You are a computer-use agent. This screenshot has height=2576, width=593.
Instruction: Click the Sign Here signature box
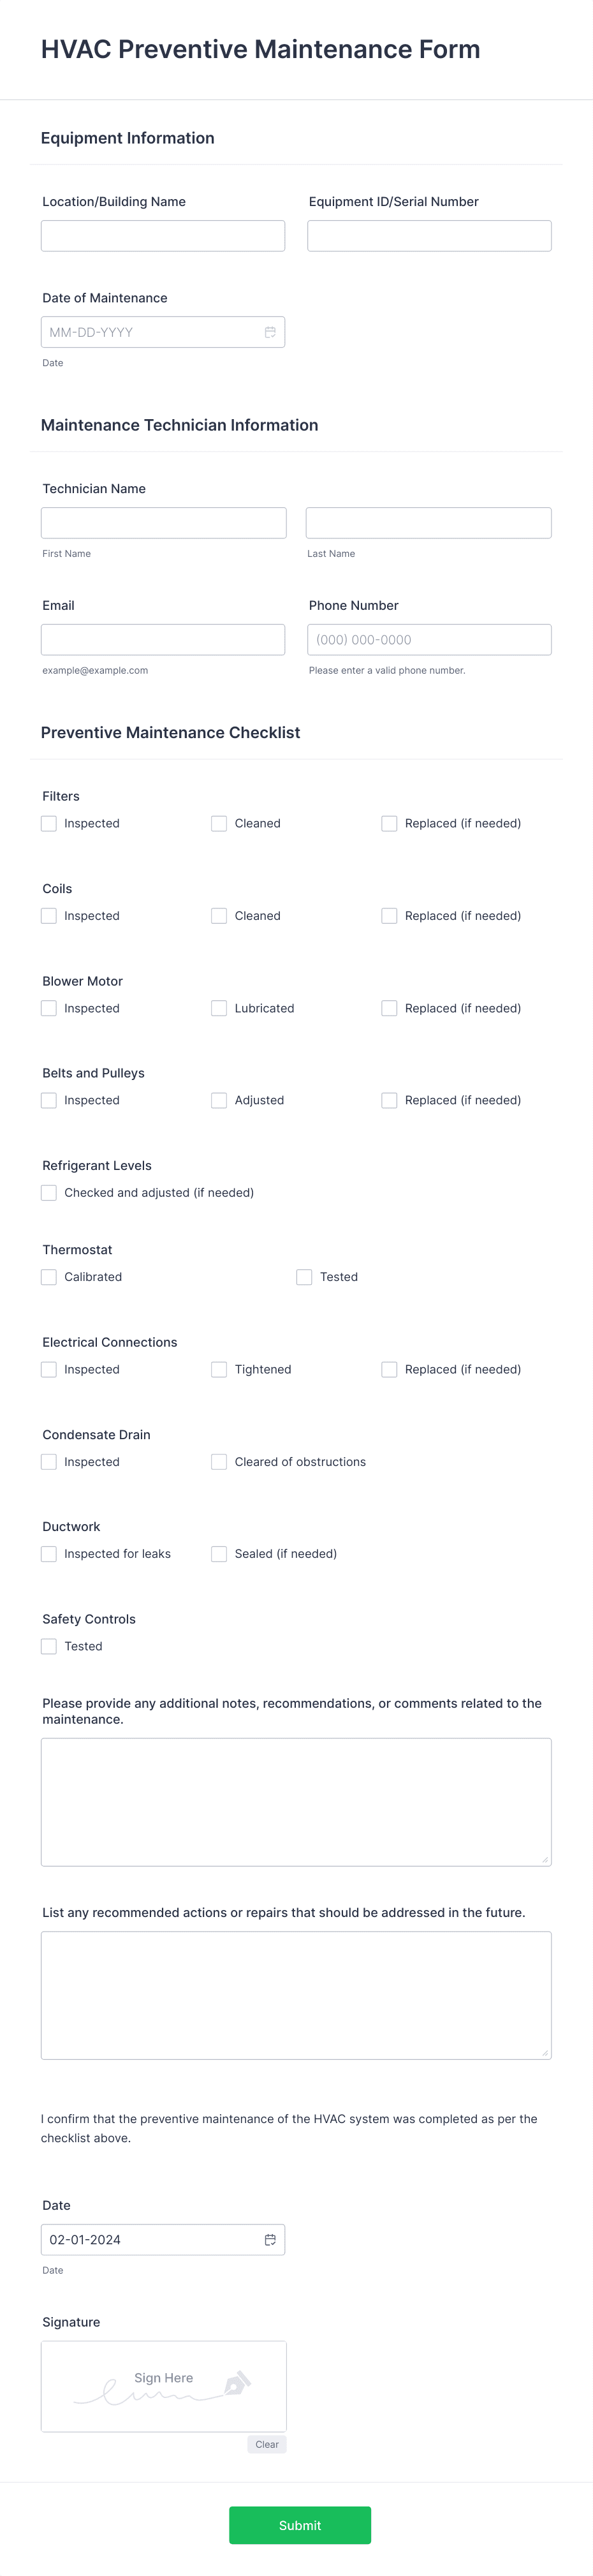pyautogui.click(x=163, y=2385)
